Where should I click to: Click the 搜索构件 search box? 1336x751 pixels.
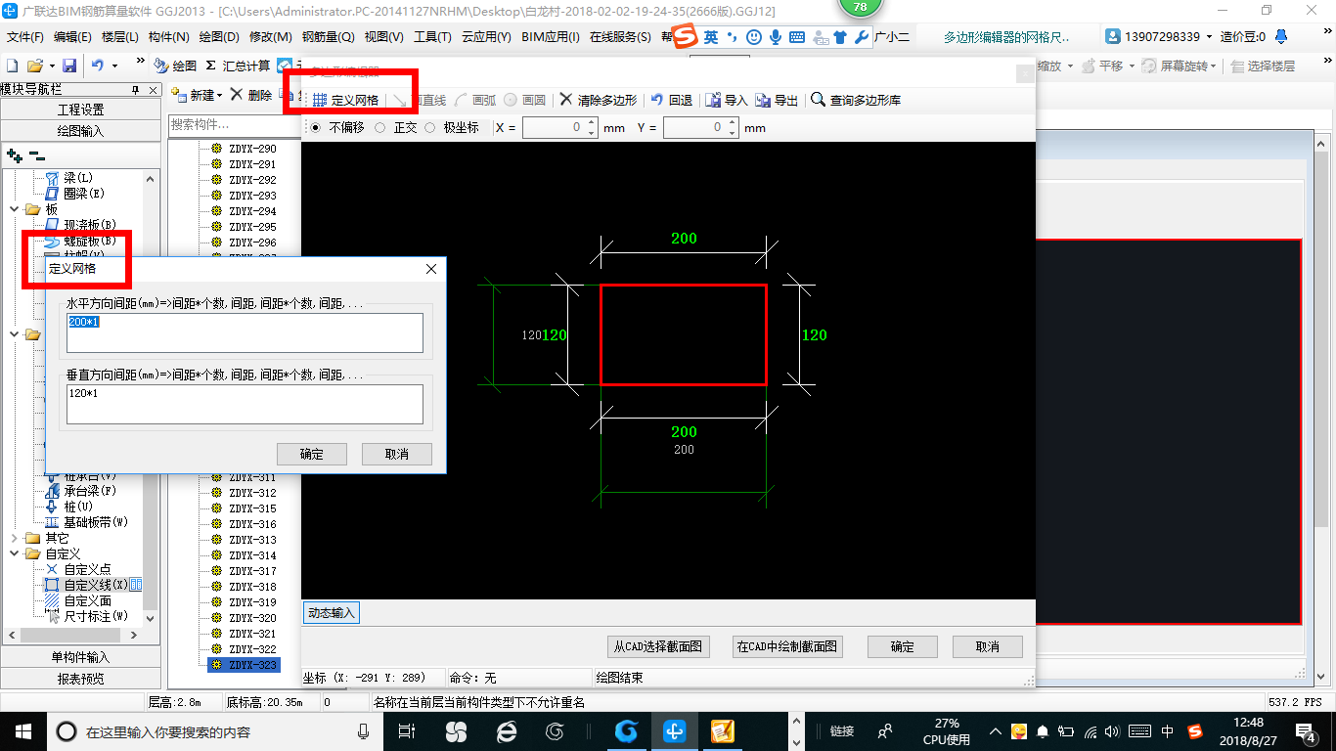(233, 124)
